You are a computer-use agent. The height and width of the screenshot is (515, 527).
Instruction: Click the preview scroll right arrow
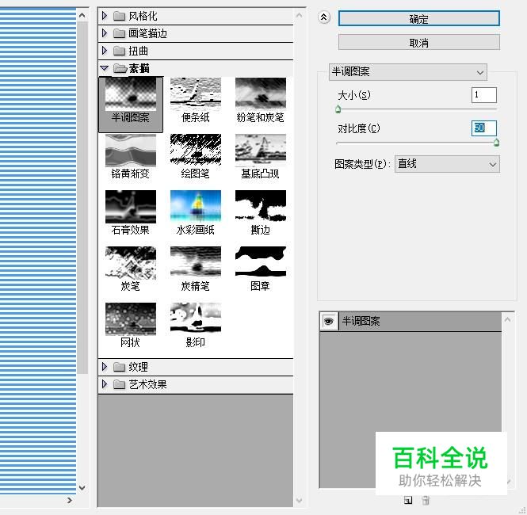[x=70, y=500]
